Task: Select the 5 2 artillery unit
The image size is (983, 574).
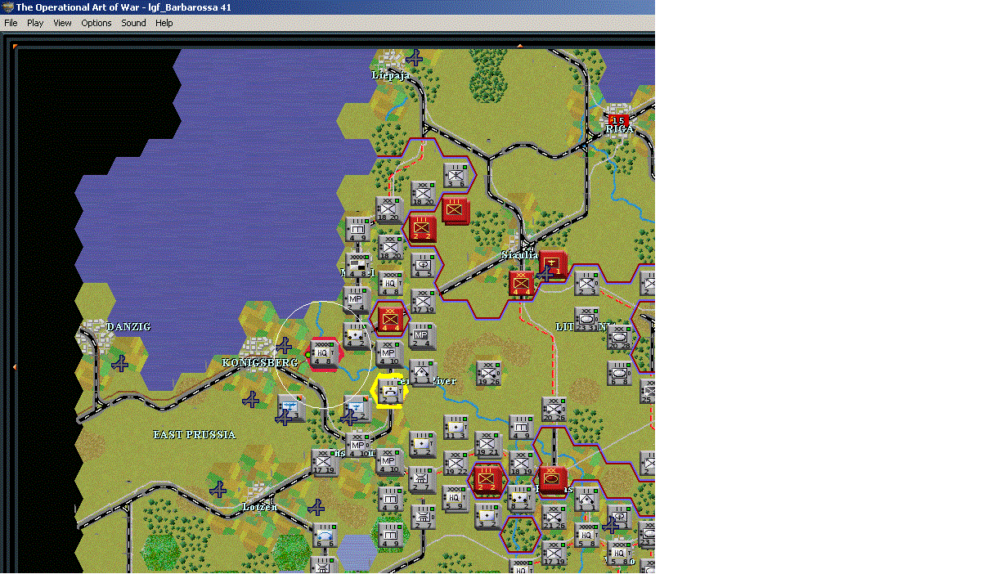Action: click(x=423, y=445)
